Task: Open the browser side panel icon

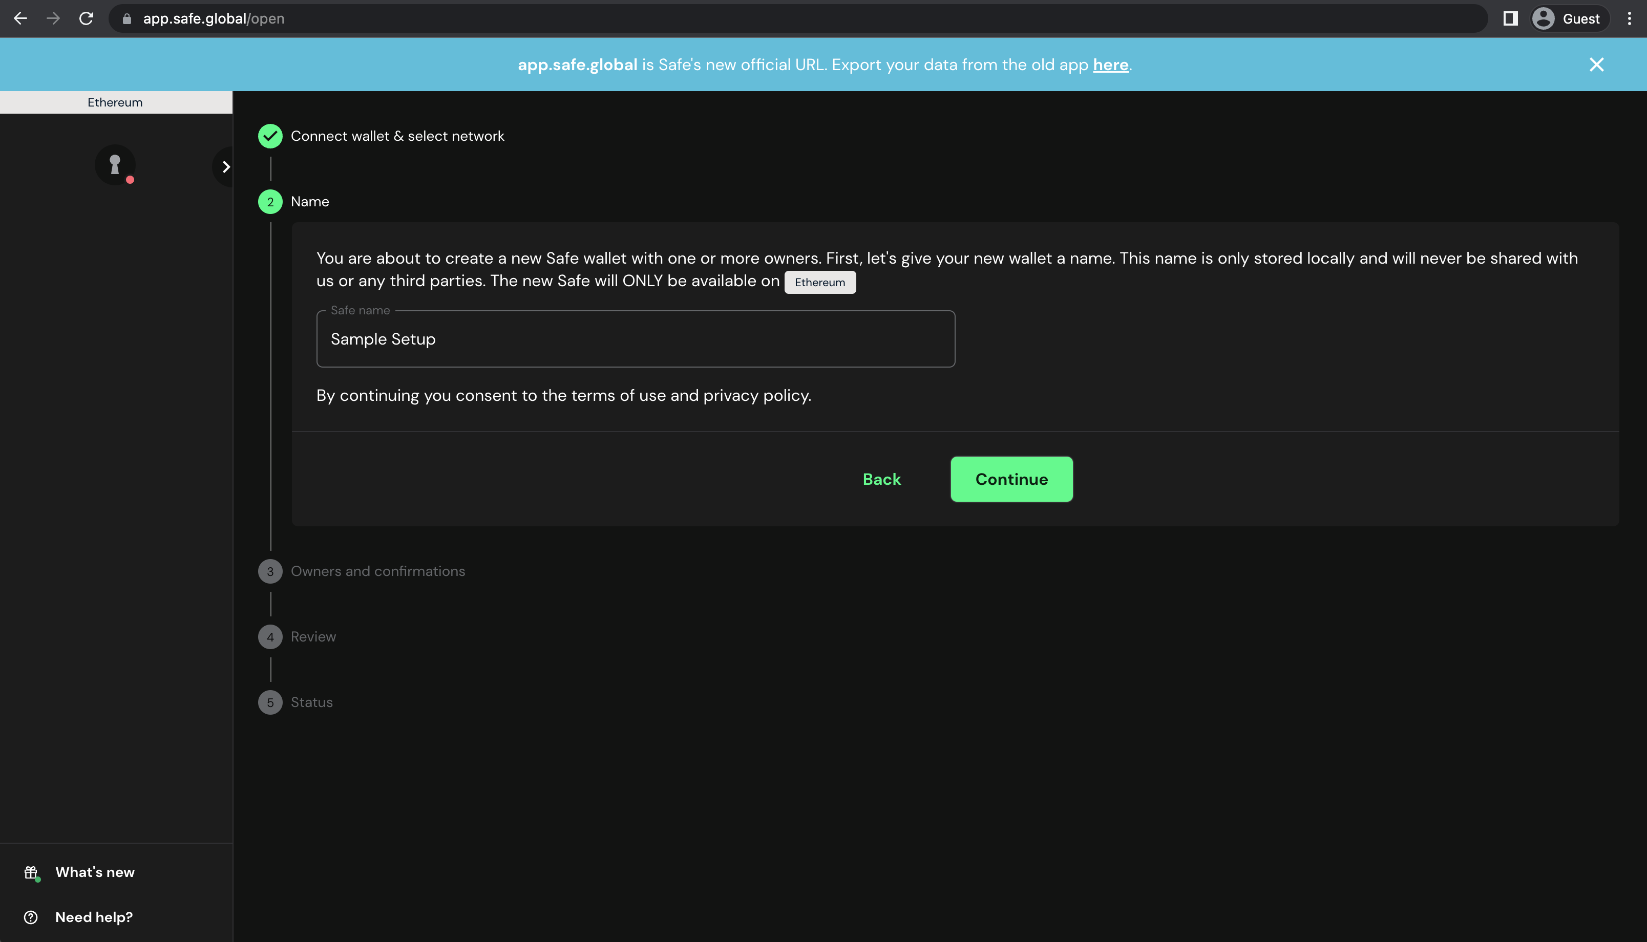Action: [x=1510, y=19]
